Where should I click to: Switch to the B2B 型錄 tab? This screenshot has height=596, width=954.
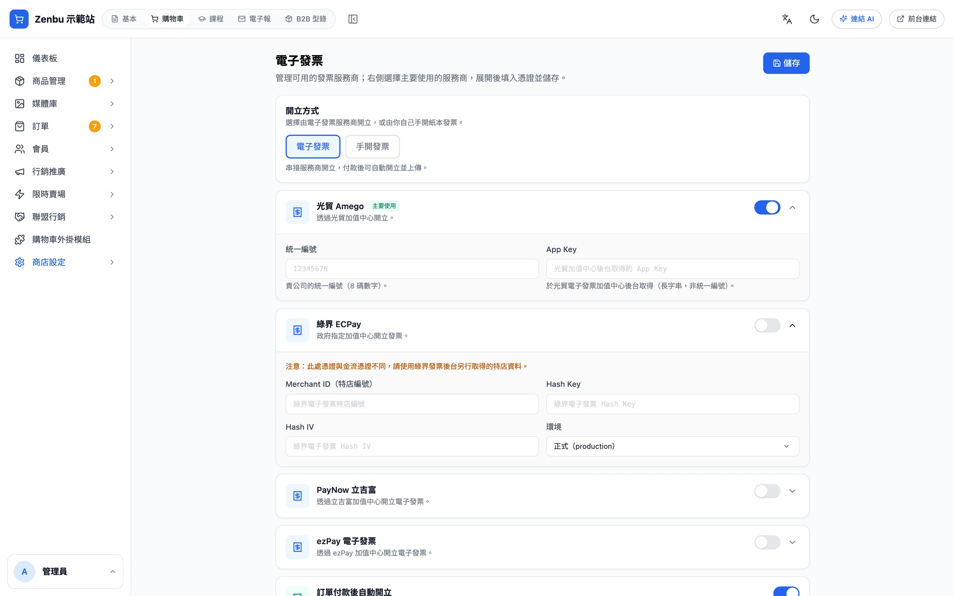(306, 19)
